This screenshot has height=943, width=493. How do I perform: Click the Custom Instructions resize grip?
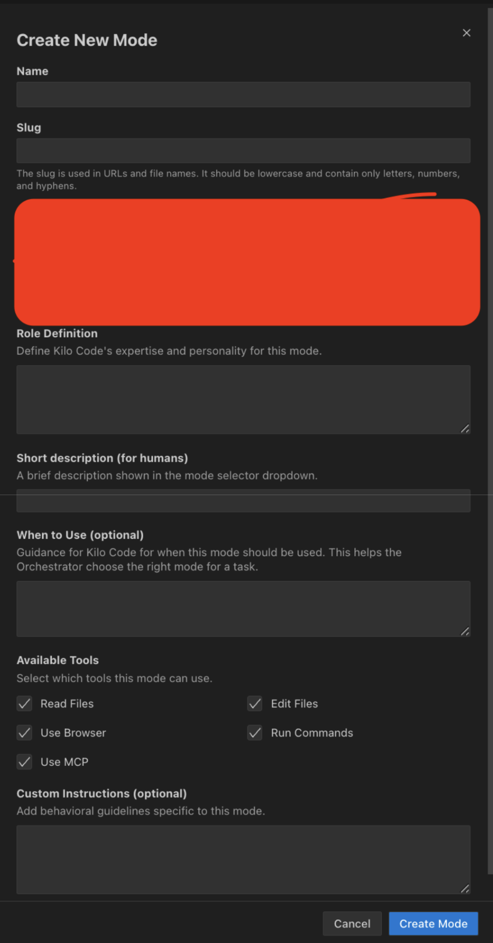click(465, 889)
